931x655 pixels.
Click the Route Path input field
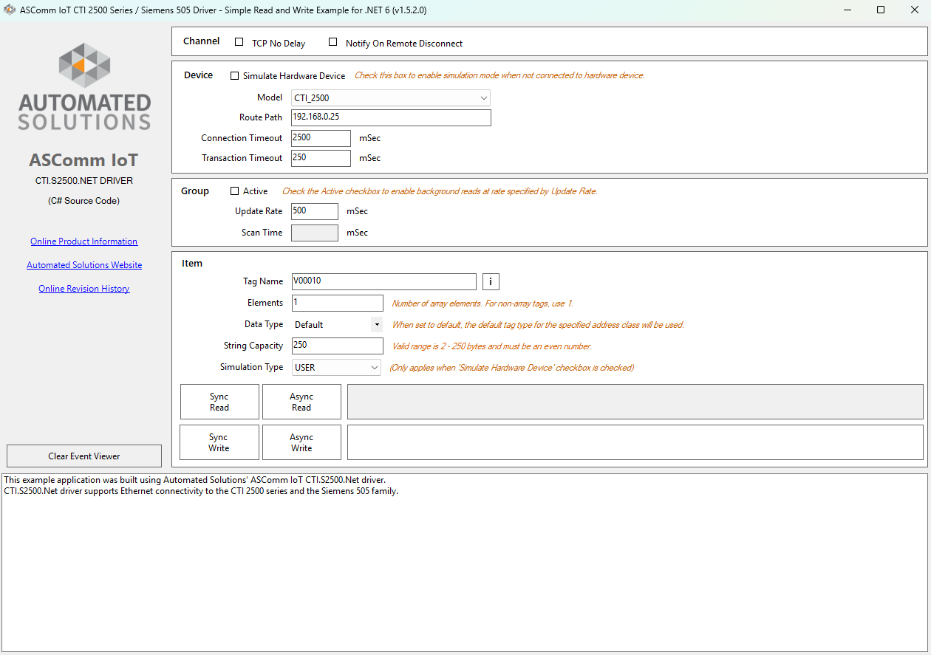(x=390, y=117)
